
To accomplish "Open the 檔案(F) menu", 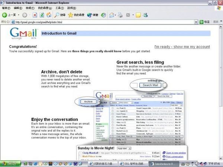I will 6,8.
